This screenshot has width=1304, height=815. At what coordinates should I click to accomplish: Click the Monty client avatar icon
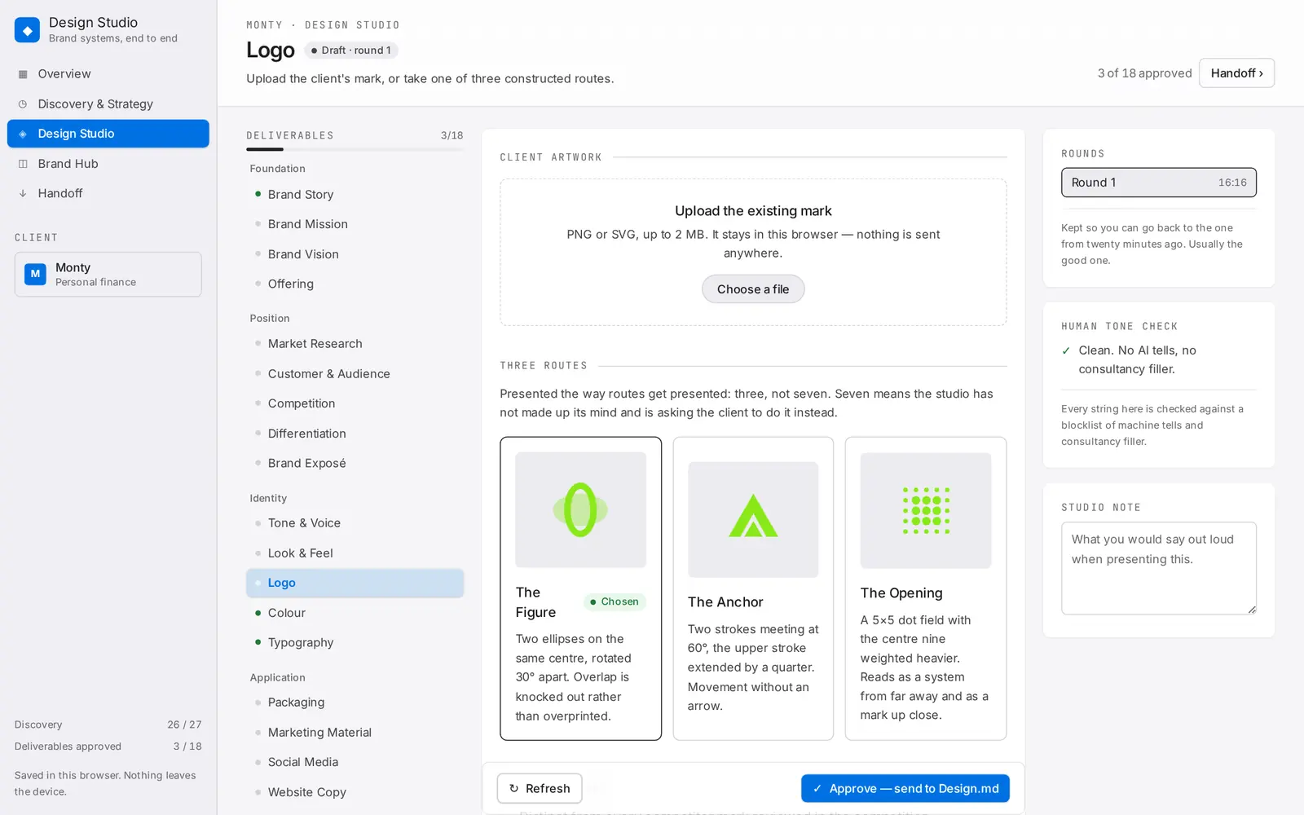pos(35,275)
